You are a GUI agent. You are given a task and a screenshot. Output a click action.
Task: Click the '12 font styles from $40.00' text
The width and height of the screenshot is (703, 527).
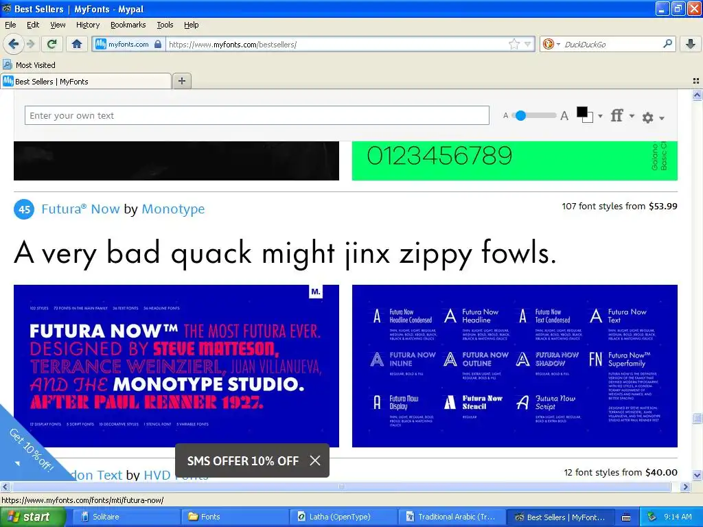(x=621, y=472)
